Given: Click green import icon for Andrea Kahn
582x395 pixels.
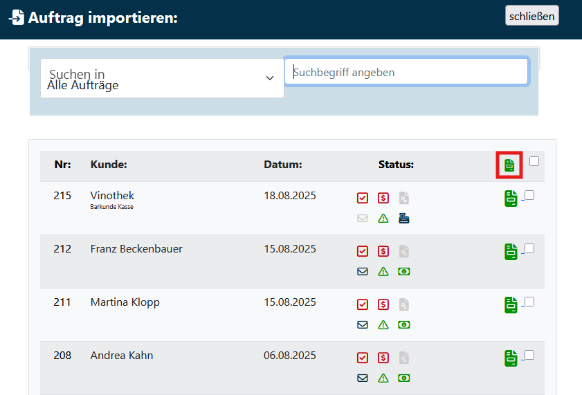Looking at the screenshot, I should pyautogui.click(x=511, y=358).
